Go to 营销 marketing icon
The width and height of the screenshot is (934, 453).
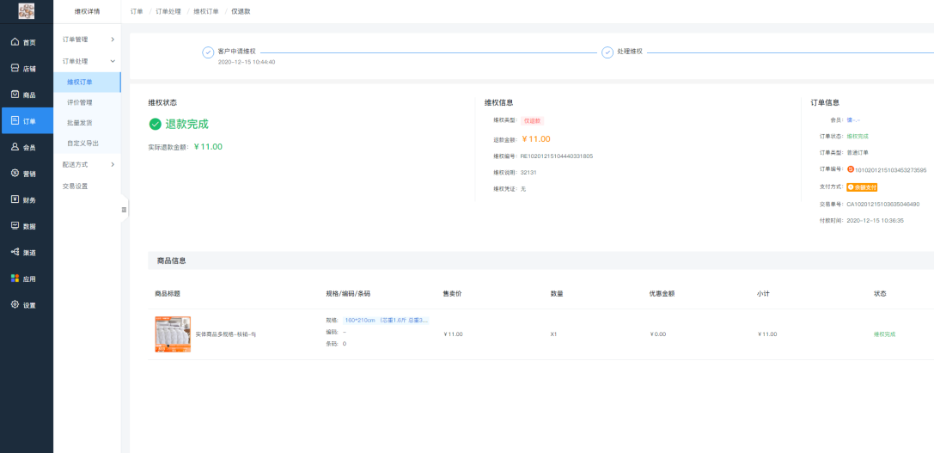click(x=15, y=174)
